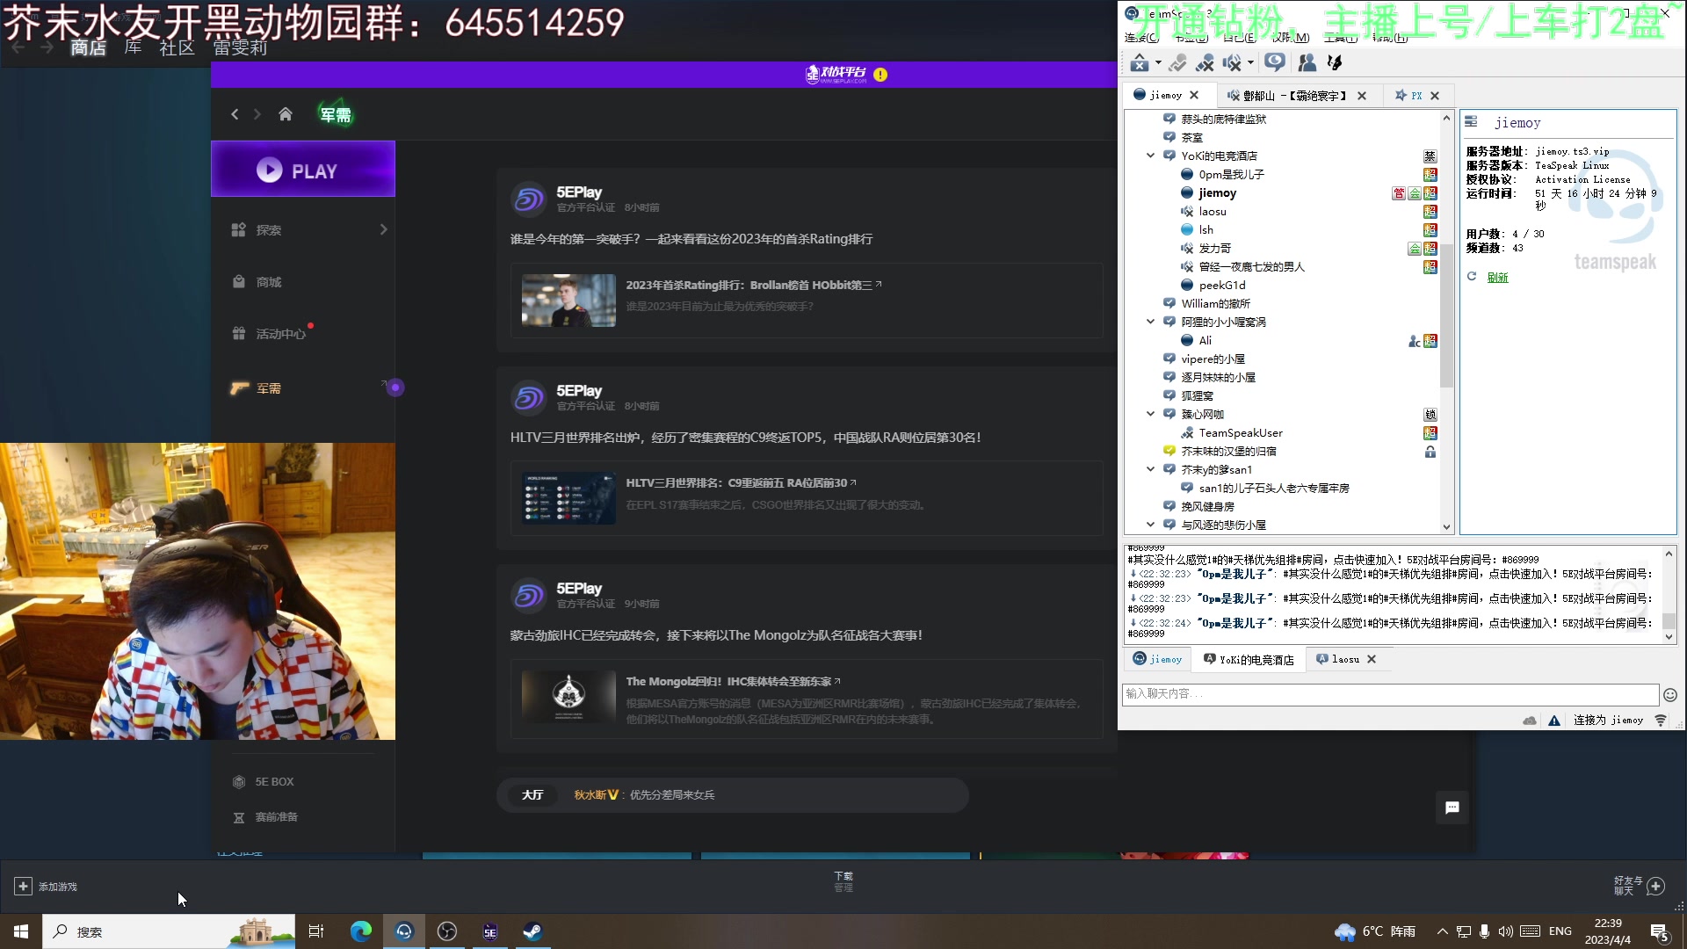The width and height of the screenshot is (1687, 949).
Task: Select user peekG1d in channel tree
Action: click(1221, 285)
